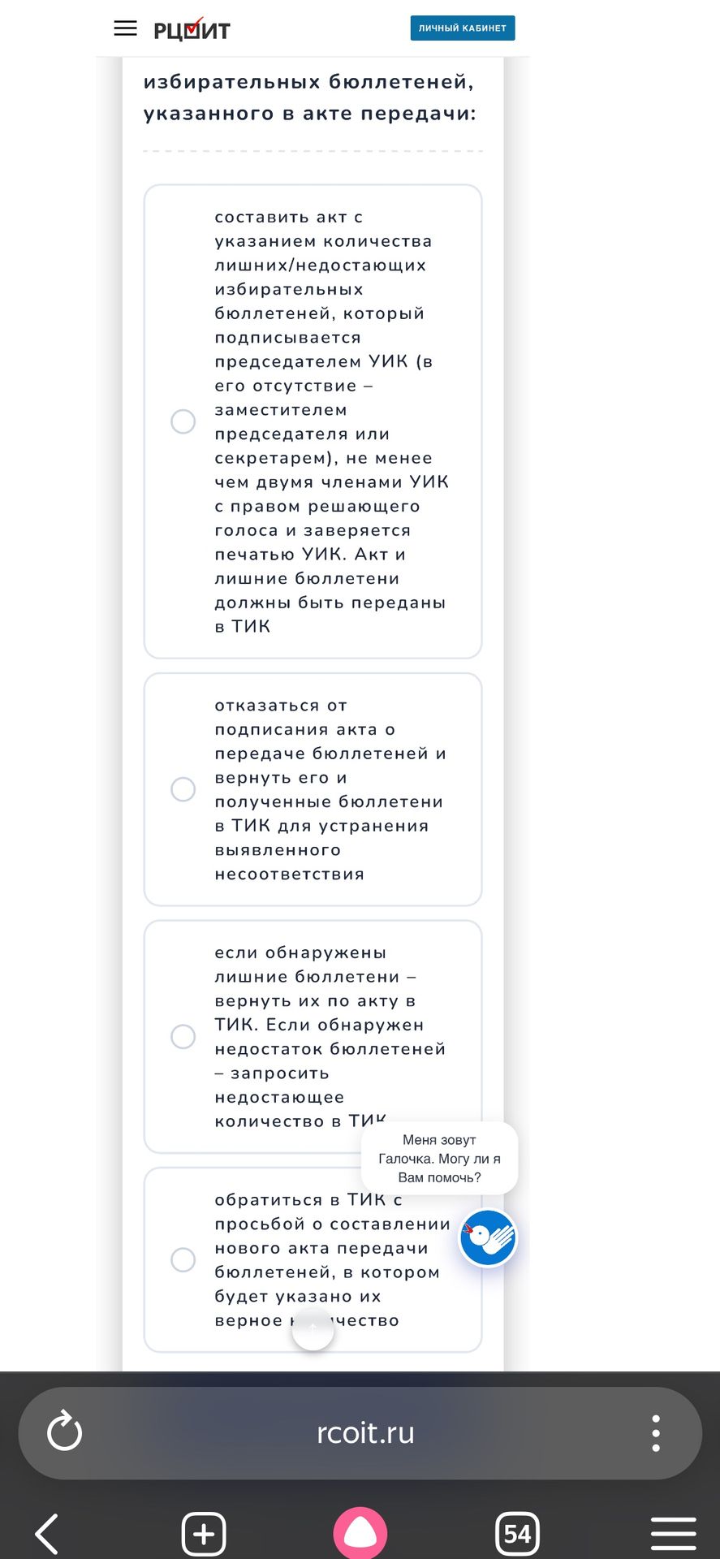720x1559 pixels.
Task: Go to homepage via РЦОИТ logo
Action: [192, 29]
